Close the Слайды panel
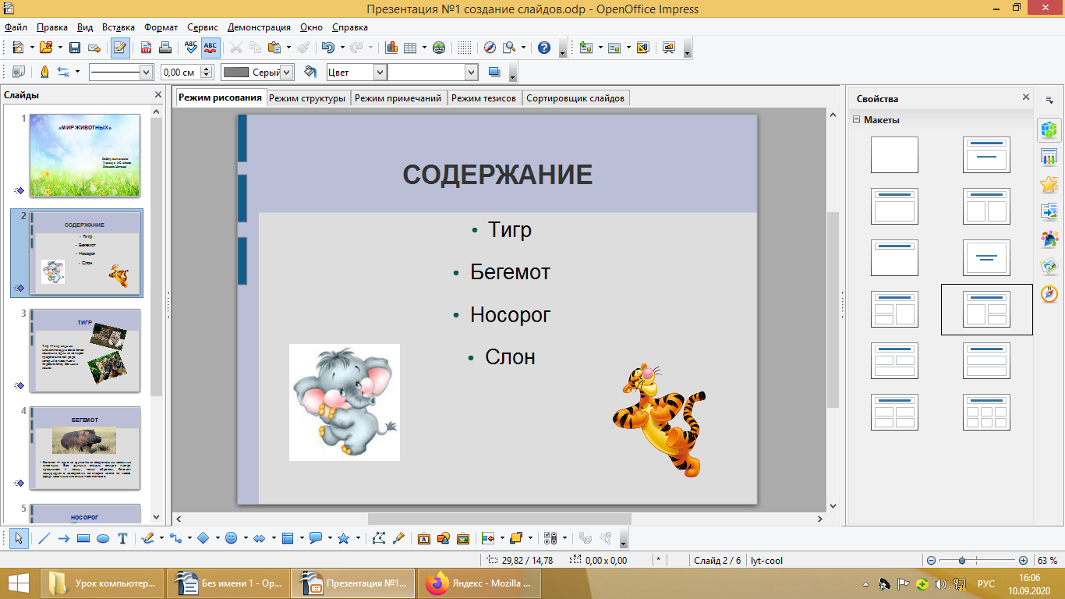The image size is (1065, 599). [158, 95]
